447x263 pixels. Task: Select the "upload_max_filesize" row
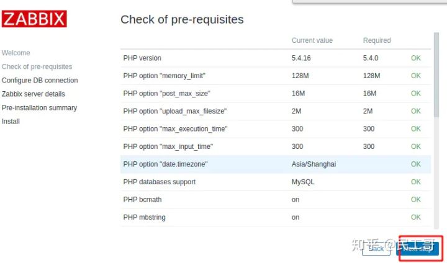click(x=276, y=111)
